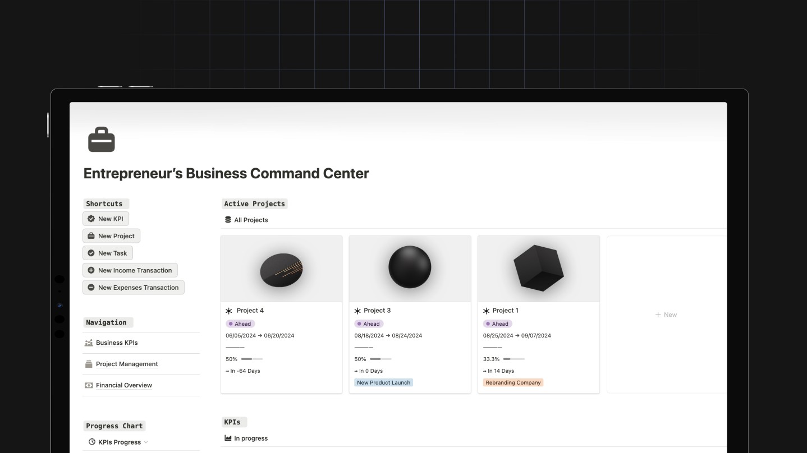Click the New Project briefcase icon
The height and width of the screenshot is (453, 807).
pyautogui.click(x=91, y=236)
